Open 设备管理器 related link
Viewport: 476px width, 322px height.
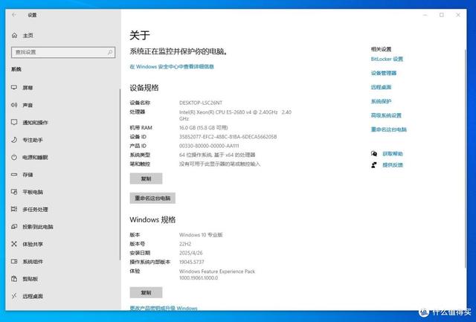[x=384, y=73]
